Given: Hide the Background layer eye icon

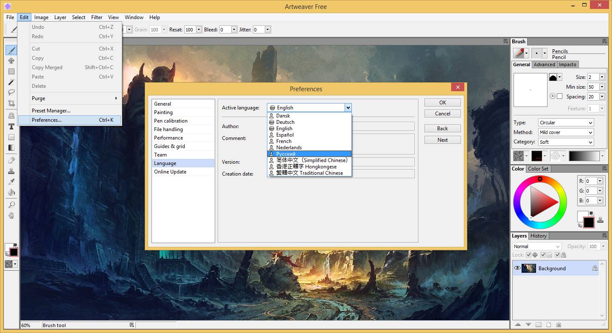Looking at the screenshot, I should 517,268.
